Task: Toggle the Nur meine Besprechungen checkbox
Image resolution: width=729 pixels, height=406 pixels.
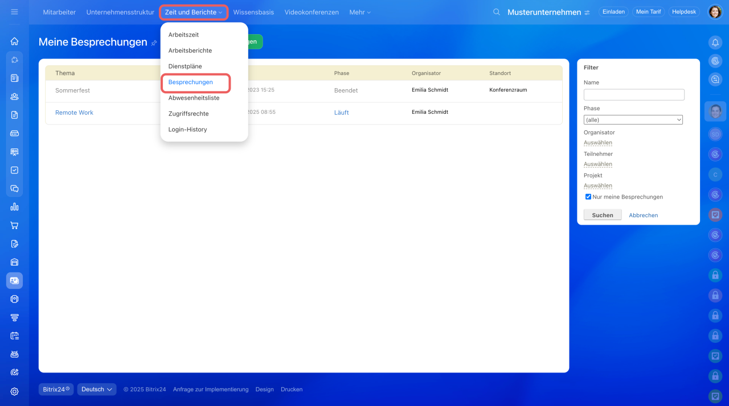Action: click(588, 197)
